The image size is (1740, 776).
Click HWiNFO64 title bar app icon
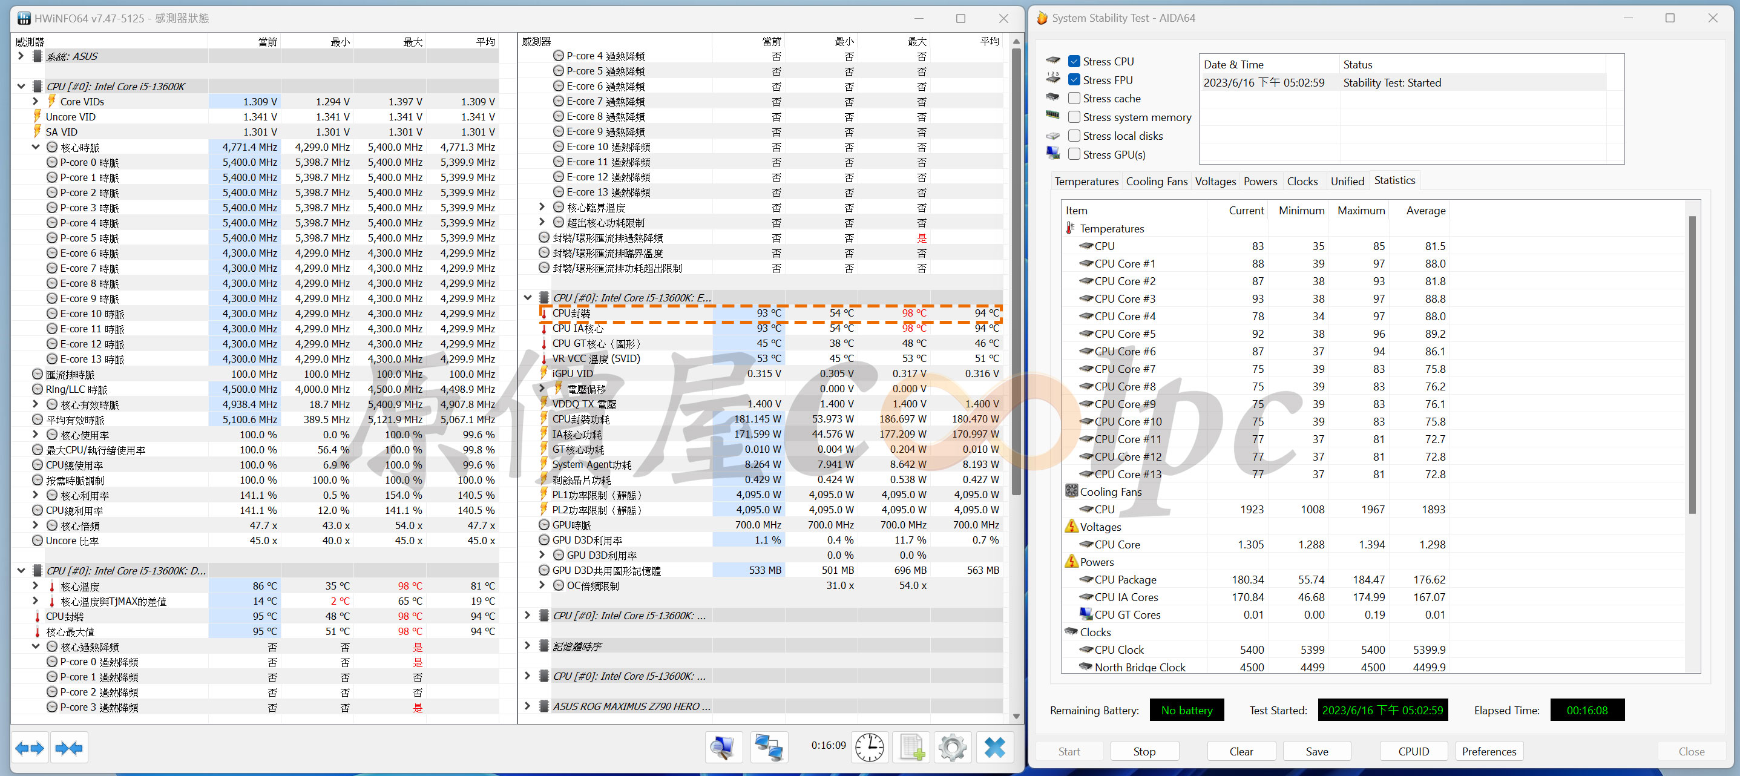tap(24, 18)
